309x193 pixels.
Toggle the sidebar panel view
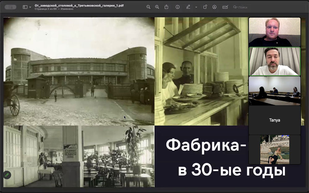tap(25, 6)
